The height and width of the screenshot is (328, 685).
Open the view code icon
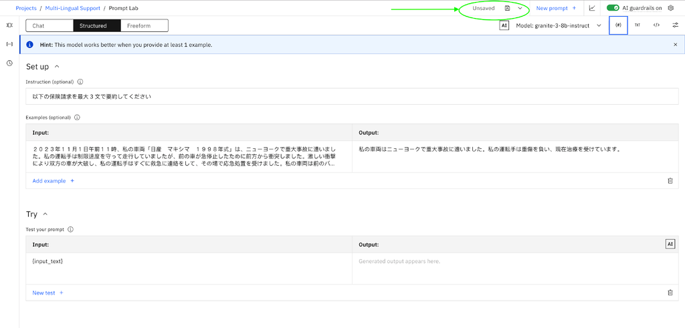[x=656, y=25]
